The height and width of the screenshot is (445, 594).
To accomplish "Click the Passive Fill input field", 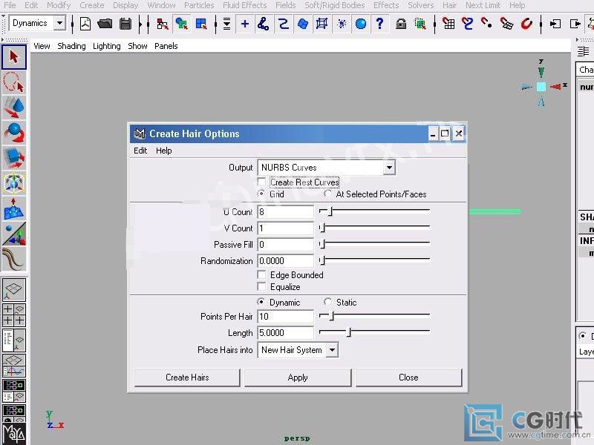I will click(x=286, y=245).
